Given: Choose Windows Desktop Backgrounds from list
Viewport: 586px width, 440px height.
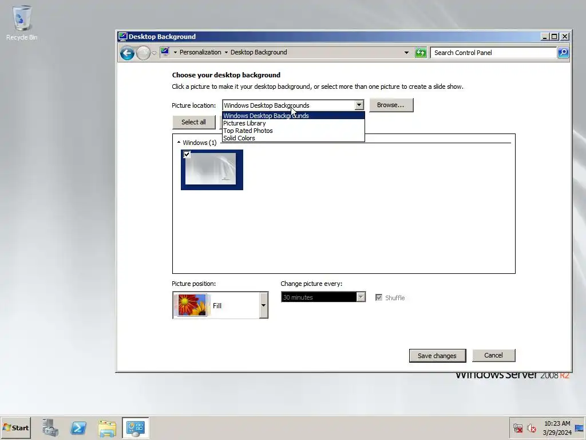Looking at the screenshot, I should tap(294, 116).
